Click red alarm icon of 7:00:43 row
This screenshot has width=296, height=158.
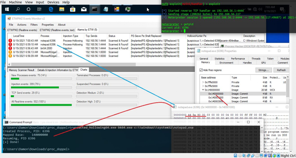click(10, 41)
